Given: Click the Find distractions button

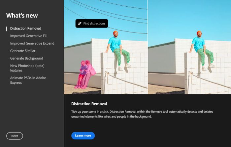Looking at the screenshot, I should [92, 24].
